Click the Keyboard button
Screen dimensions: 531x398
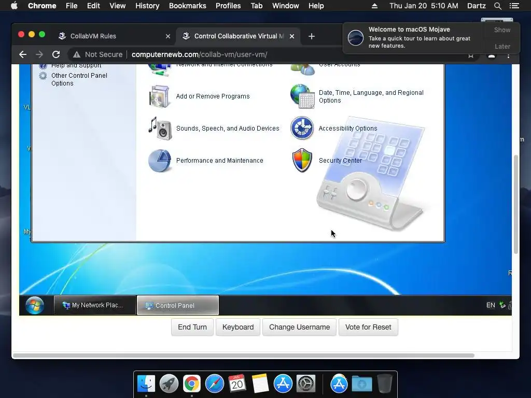click(x=238, y=327)
